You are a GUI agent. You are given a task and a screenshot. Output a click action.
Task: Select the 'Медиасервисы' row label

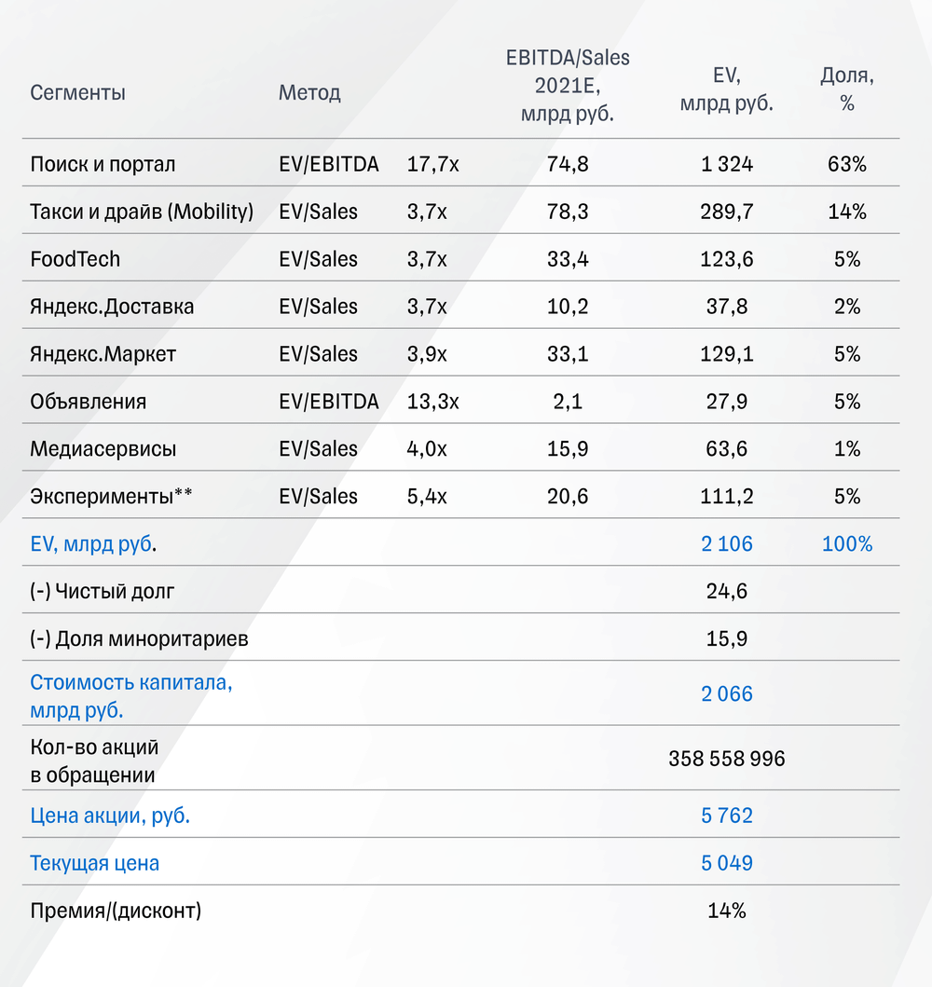click(103, 450)
